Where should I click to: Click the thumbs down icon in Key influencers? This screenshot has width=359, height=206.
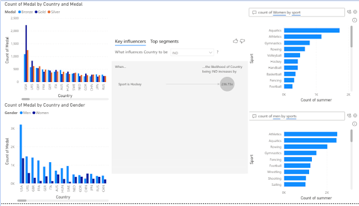[x=242, y=41]
